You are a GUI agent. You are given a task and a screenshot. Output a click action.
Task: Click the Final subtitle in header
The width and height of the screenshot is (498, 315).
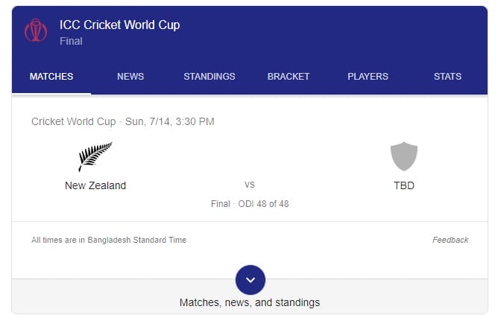pyautogui.click(x=71, y=41)
